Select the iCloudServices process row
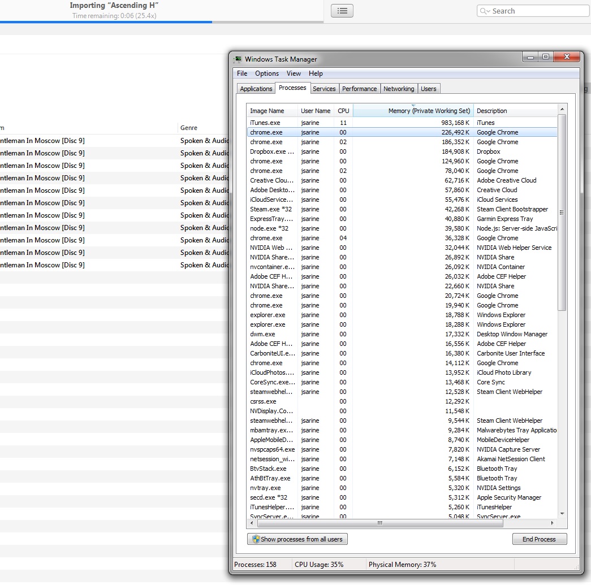 [402, 200]
